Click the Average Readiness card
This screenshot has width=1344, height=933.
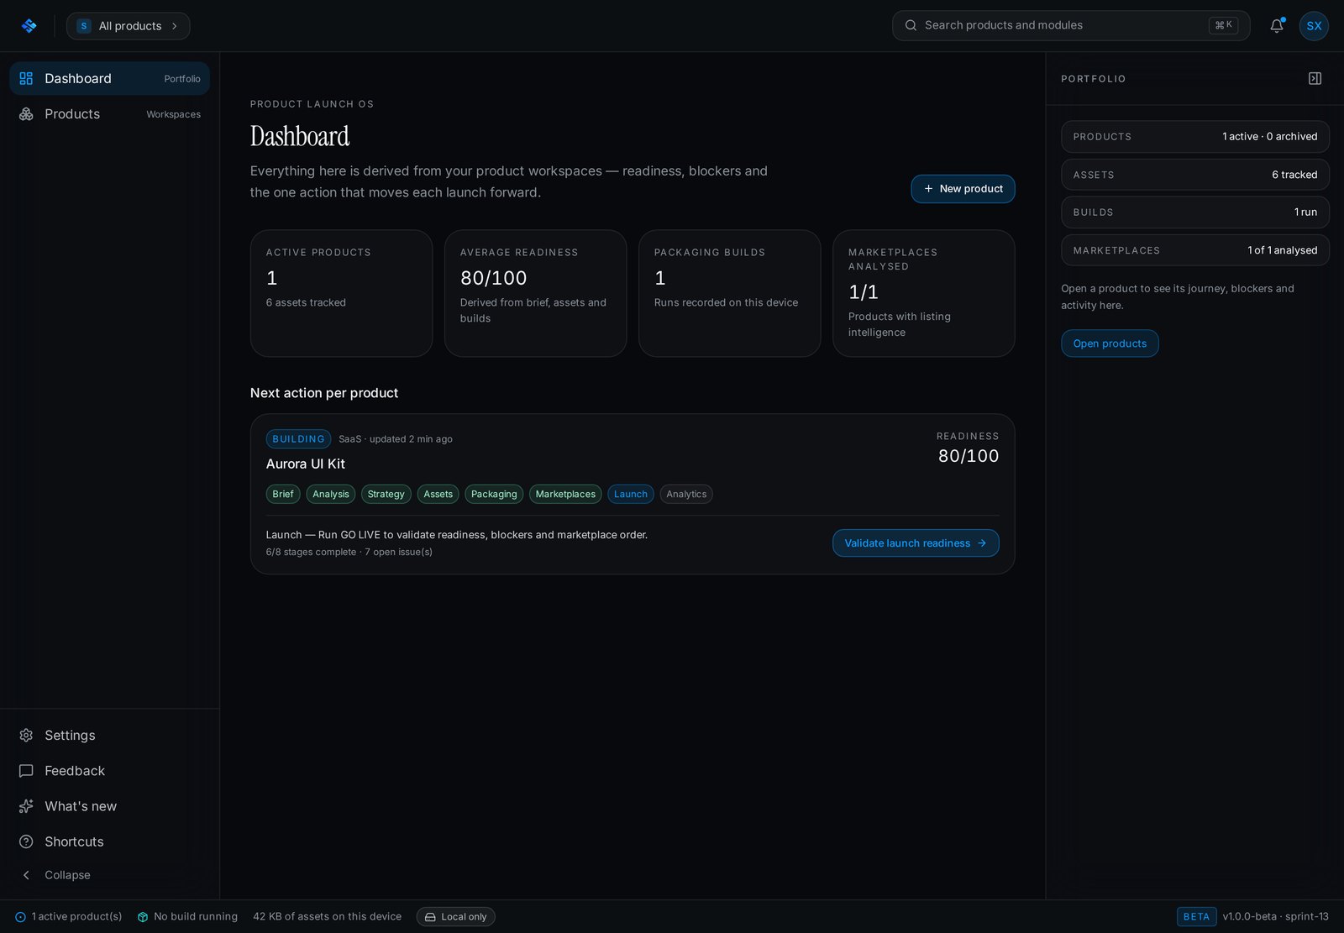click(535, 293)
